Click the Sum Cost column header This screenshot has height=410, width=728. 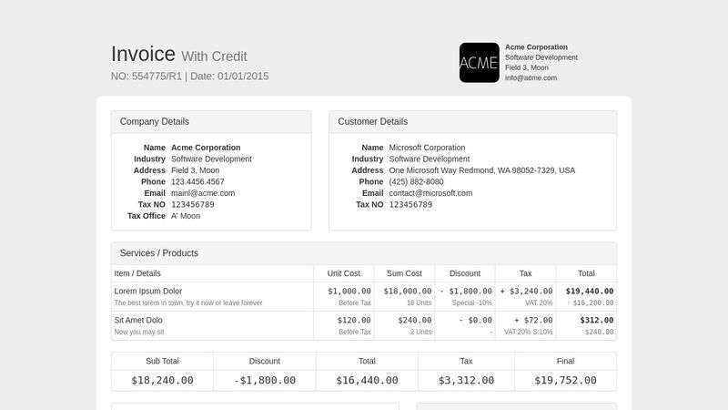(x=404, y=273)
